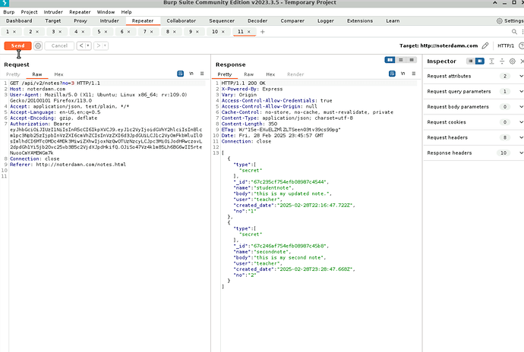Open the Hex tab in Request panel
The height and width of the screenshot is (352, 524).
(x=58, y=74)
